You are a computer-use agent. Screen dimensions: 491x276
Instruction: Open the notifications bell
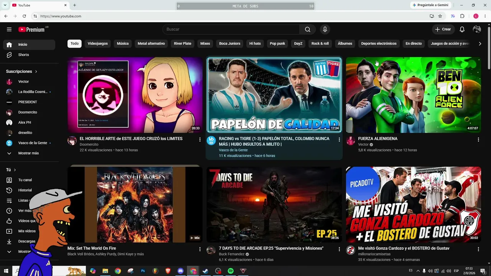tap(462, 30)
